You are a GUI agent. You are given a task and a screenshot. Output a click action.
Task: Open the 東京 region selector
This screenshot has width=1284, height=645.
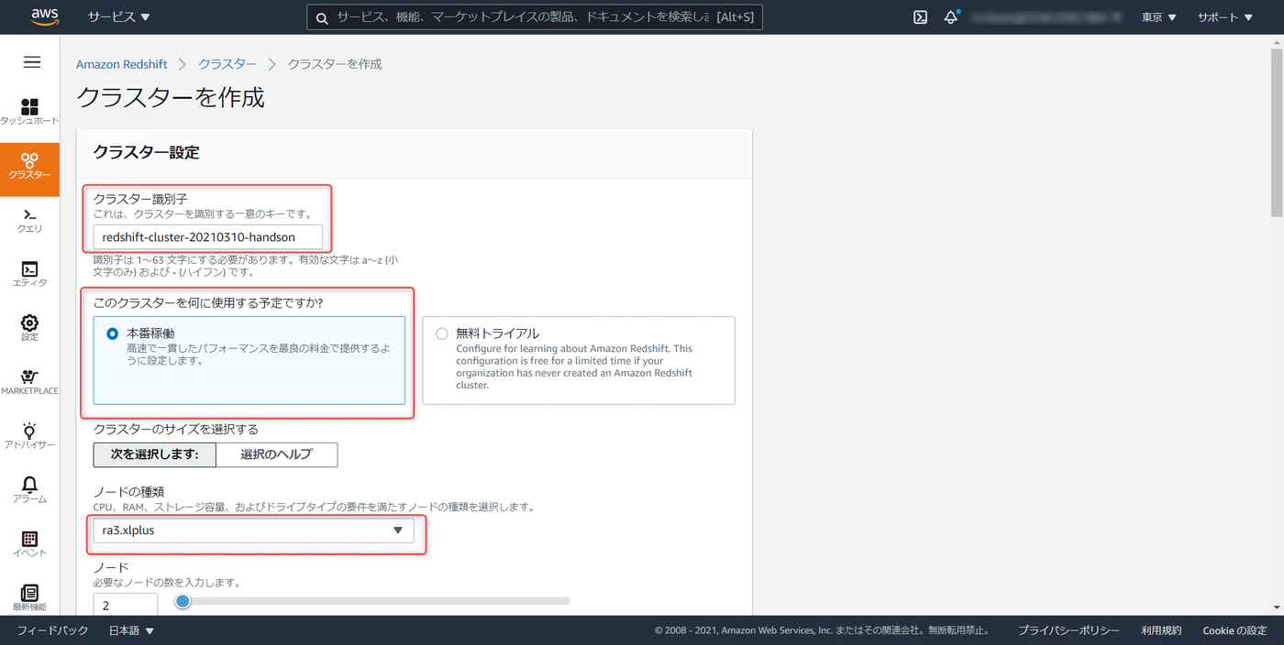click(x=1158, y=17)
